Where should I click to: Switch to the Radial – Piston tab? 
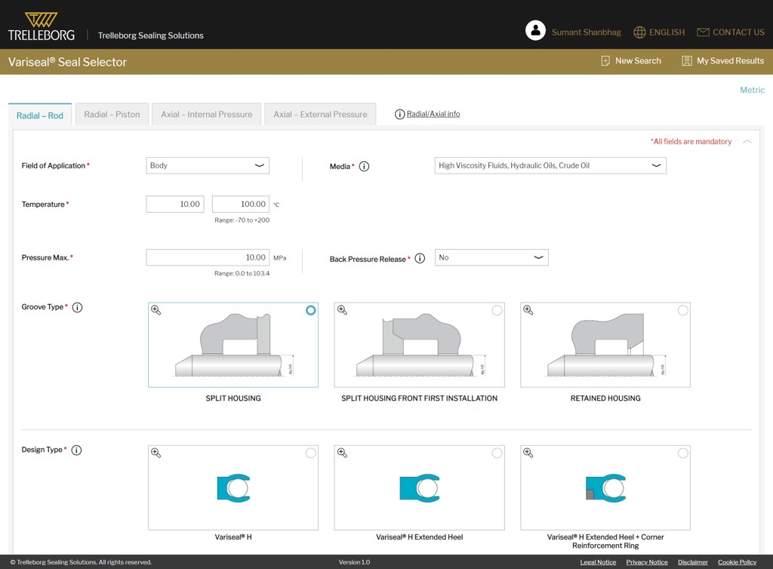(112, 115)
